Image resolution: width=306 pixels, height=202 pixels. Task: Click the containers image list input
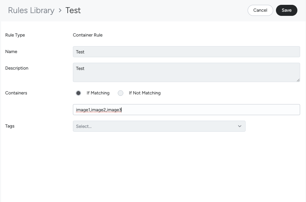click(186, 110)
